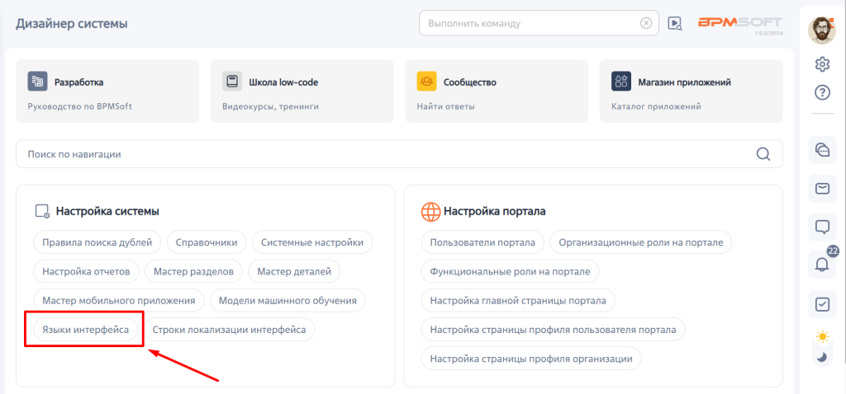Click the Настройка портала globe icon

[x=430, y=212]
